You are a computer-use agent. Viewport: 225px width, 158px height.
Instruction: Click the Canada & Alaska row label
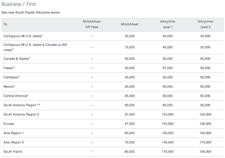[17, 59]
